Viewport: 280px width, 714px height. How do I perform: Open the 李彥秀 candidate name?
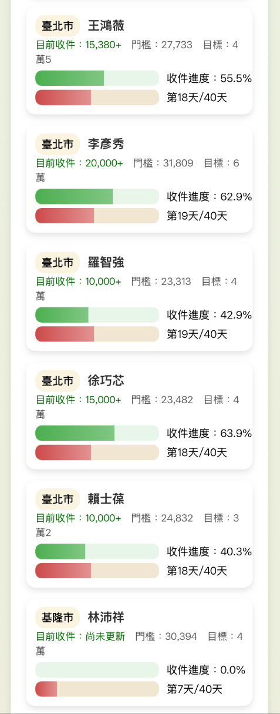(x=106, y=144)
